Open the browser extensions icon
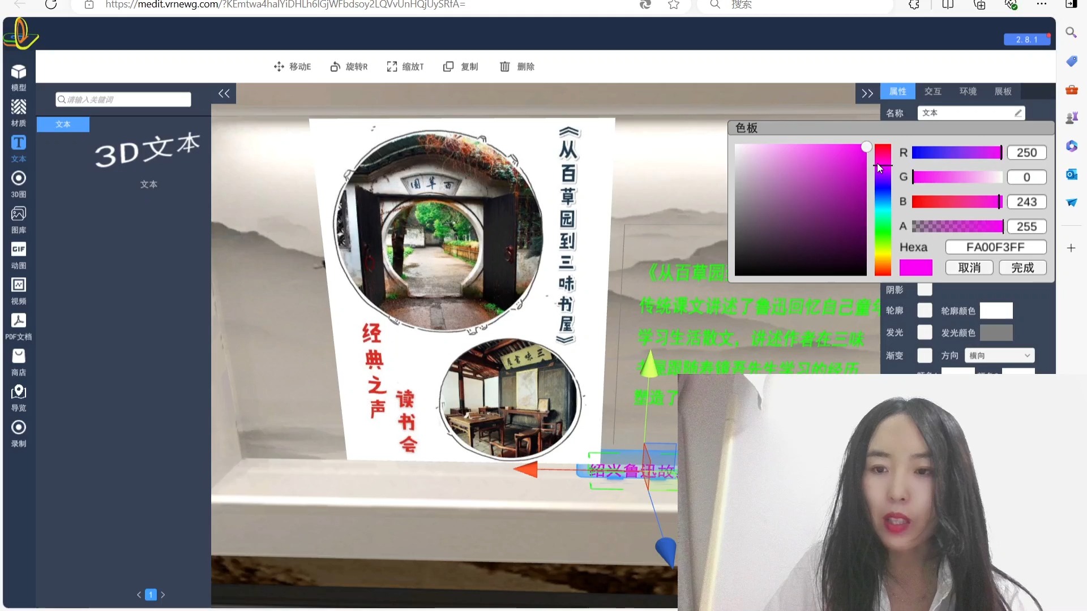Screen dimensions: 1087x611 click(x=914, y=5)
